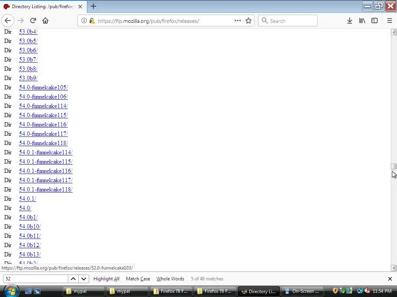Open the 53.0b4/ directory link
The width and height of the screenshot is (397, 297).
[28, 32]
